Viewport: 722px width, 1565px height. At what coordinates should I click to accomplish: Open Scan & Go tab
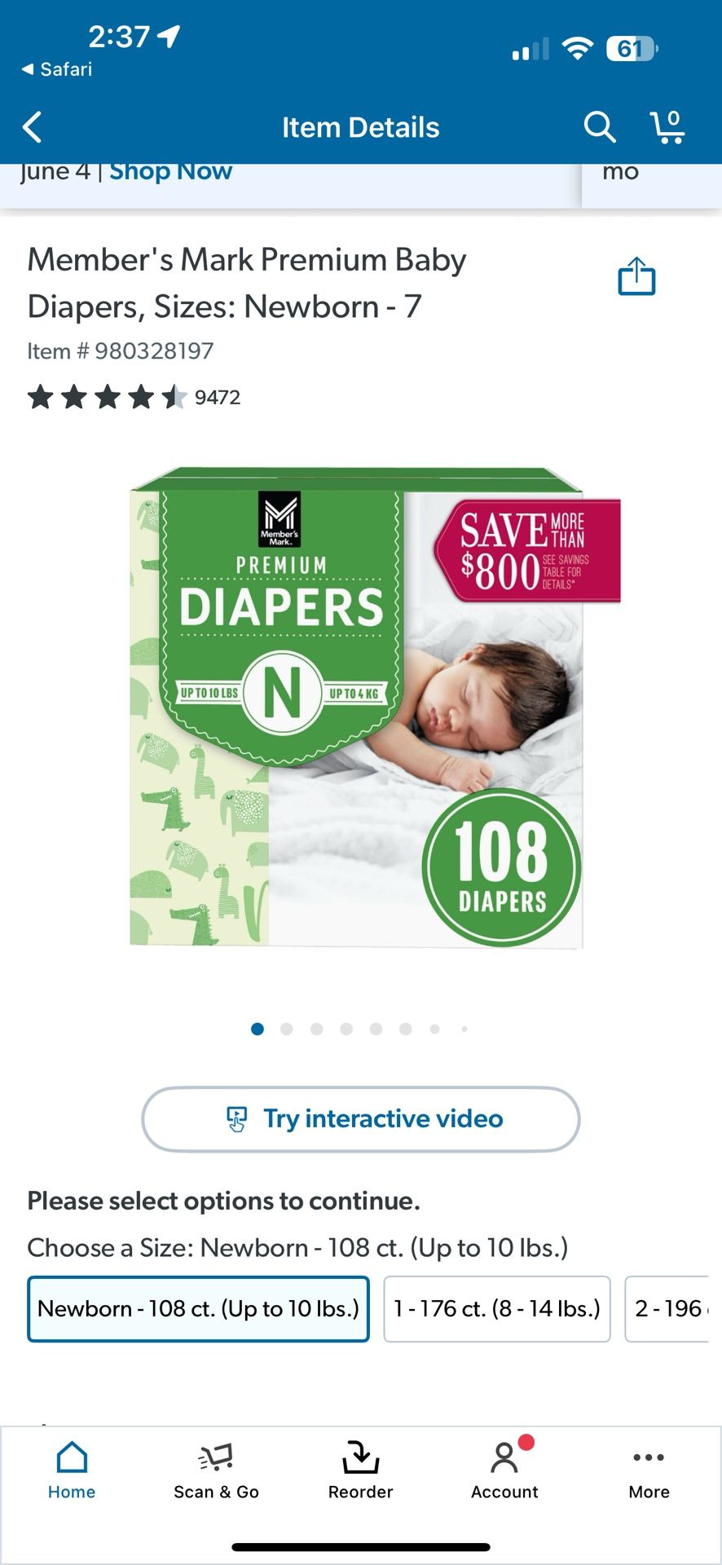coord(216,1470)
